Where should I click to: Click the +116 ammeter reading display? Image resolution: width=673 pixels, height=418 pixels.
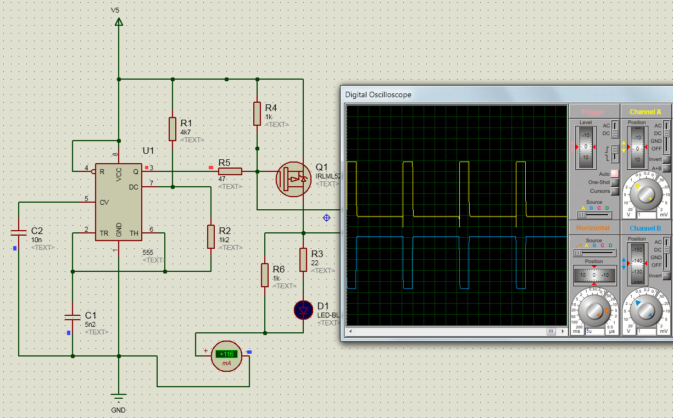click(x=226, y=354)
